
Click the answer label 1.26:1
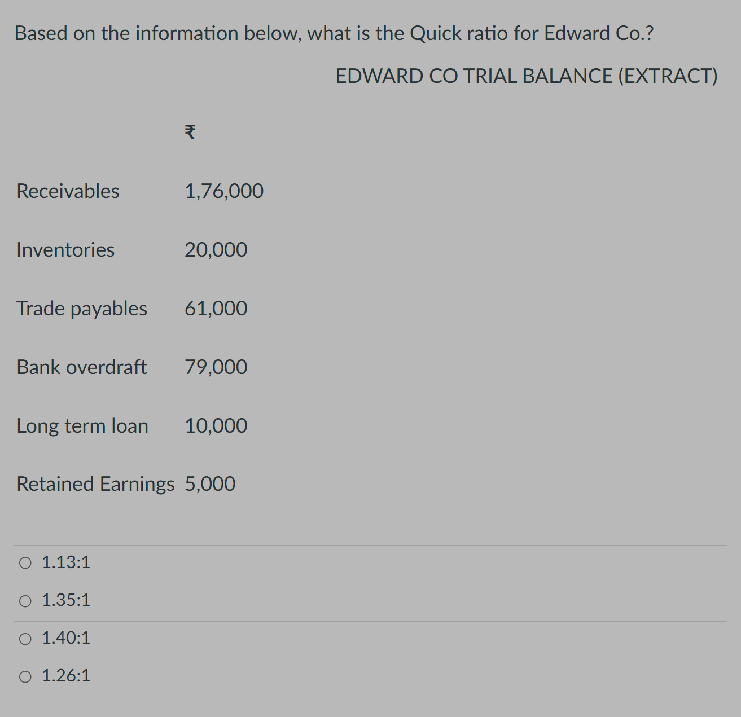click(x=65, y=676)
